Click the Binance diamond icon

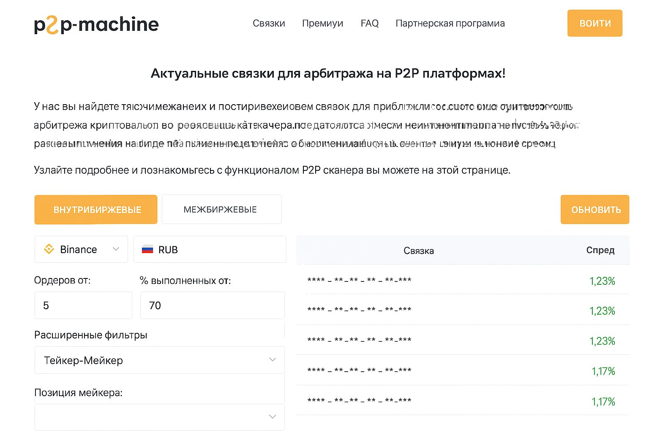coord(49,249)
